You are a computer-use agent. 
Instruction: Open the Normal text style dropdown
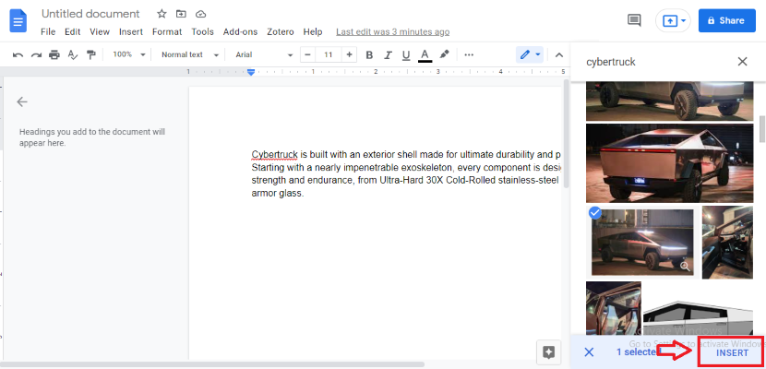pyautogui.click(x=190, y=54)
